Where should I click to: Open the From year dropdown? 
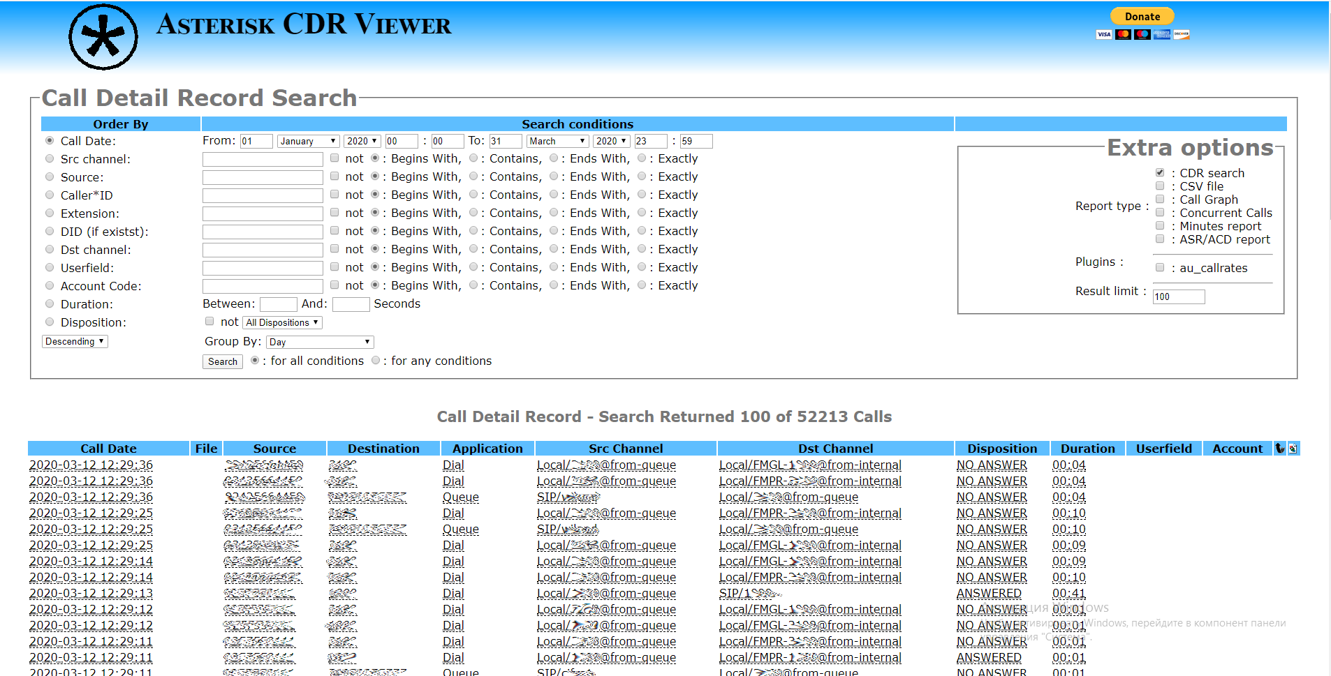point(362,141)
